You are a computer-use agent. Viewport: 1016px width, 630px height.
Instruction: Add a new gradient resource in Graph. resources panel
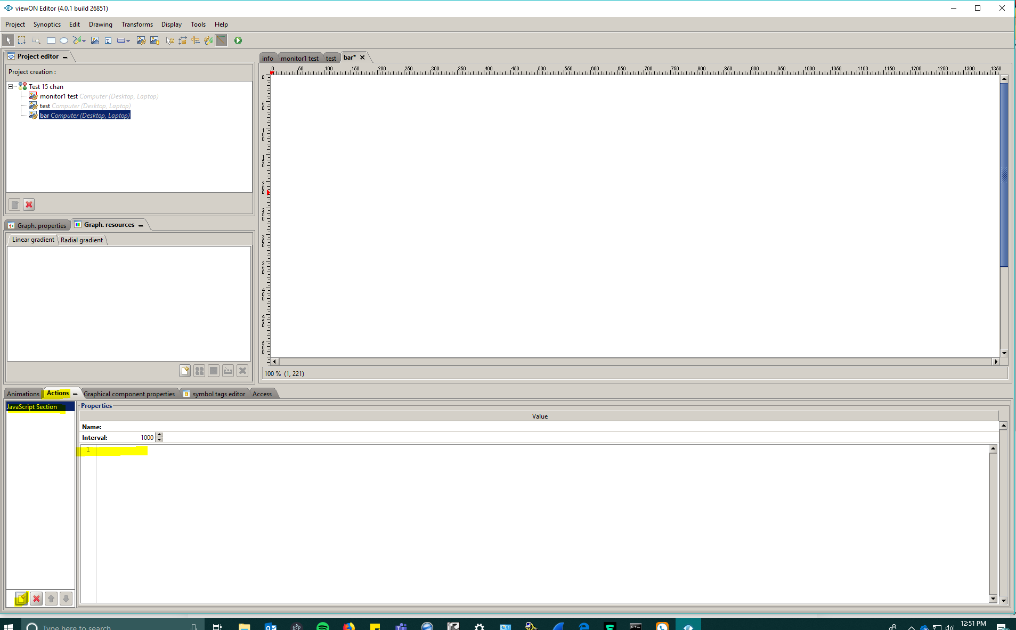(184, 371)
